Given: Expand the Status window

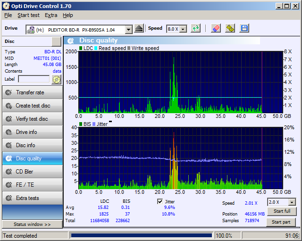Looking at the screenshot, I should (32, 224).
